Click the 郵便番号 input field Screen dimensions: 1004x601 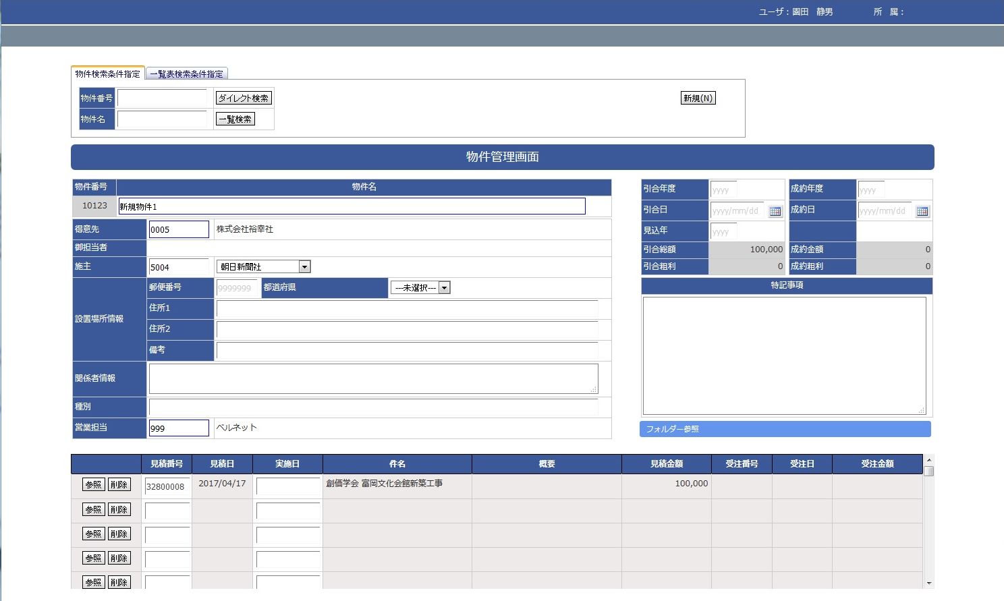[x=237, y=288]
